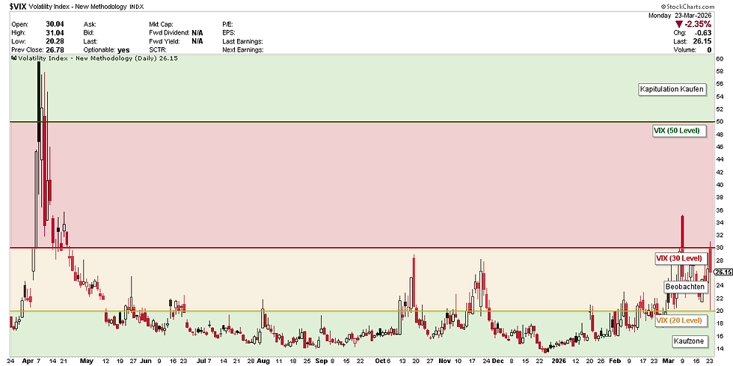733x366 pixels.
Task: Click the 'May' label on time axis
Action: 87,362
